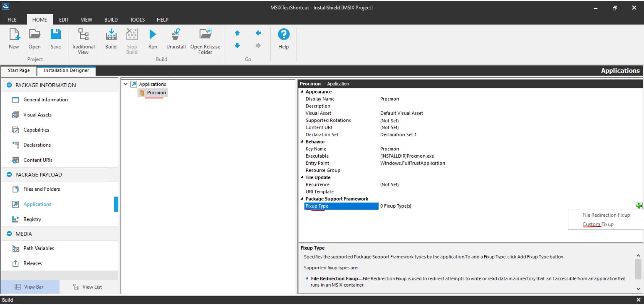
Task: Open the BUILD menu
Action: coord(111,19)
